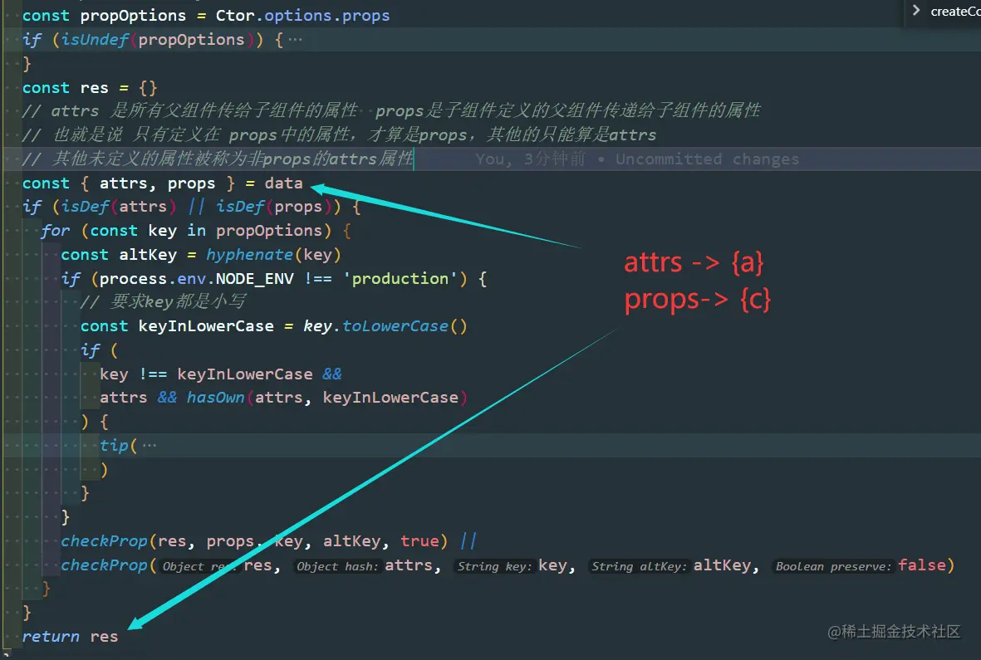Viewport: 981px width, 660px height.
Task: Click 'Ctor' in the propOptions declaration
Action: [234, 16]
